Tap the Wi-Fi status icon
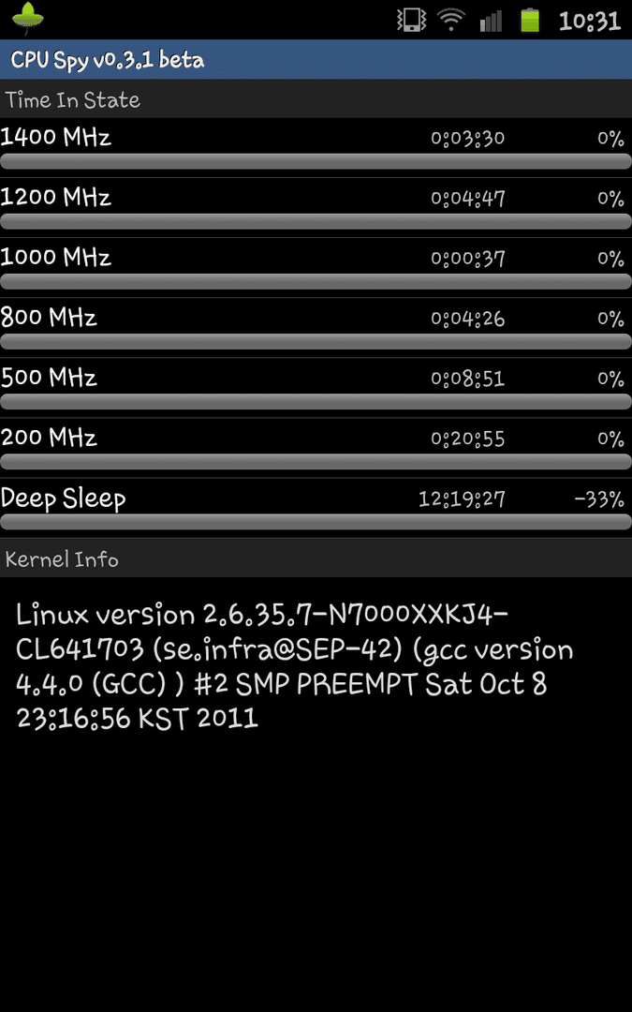The width and height of the screenshot is (632, 1012). 451,20
